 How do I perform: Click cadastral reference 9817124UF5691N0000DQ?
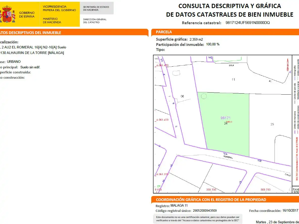tap(247, 23)
